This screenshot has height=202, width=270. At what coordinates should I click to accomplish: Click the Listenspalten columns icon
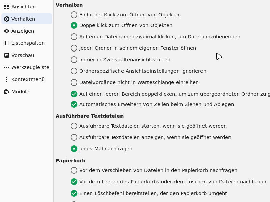tap(7, 43)
